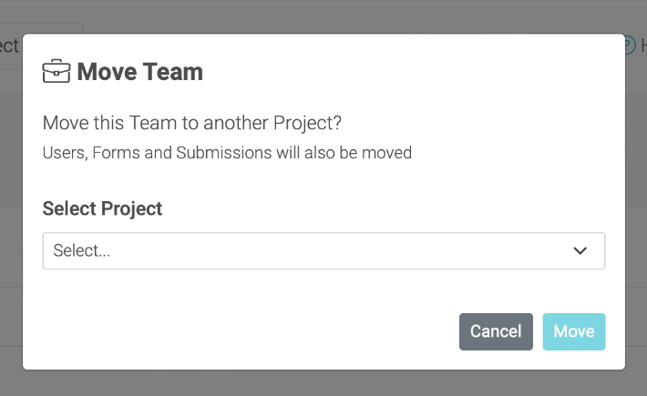Focus the middle of the Select input
Image resolution: width=647 pixels, height=396 pixels.
[323, 250]
